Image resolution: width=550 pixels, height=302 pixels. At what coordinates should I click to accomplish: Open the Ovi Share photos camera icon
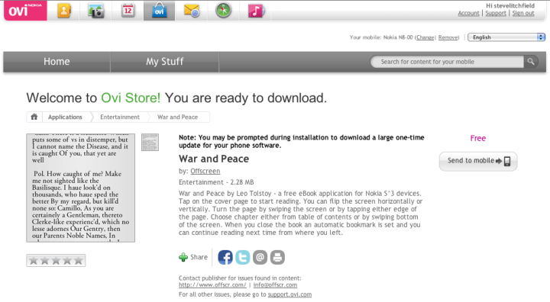pos(95,11)
